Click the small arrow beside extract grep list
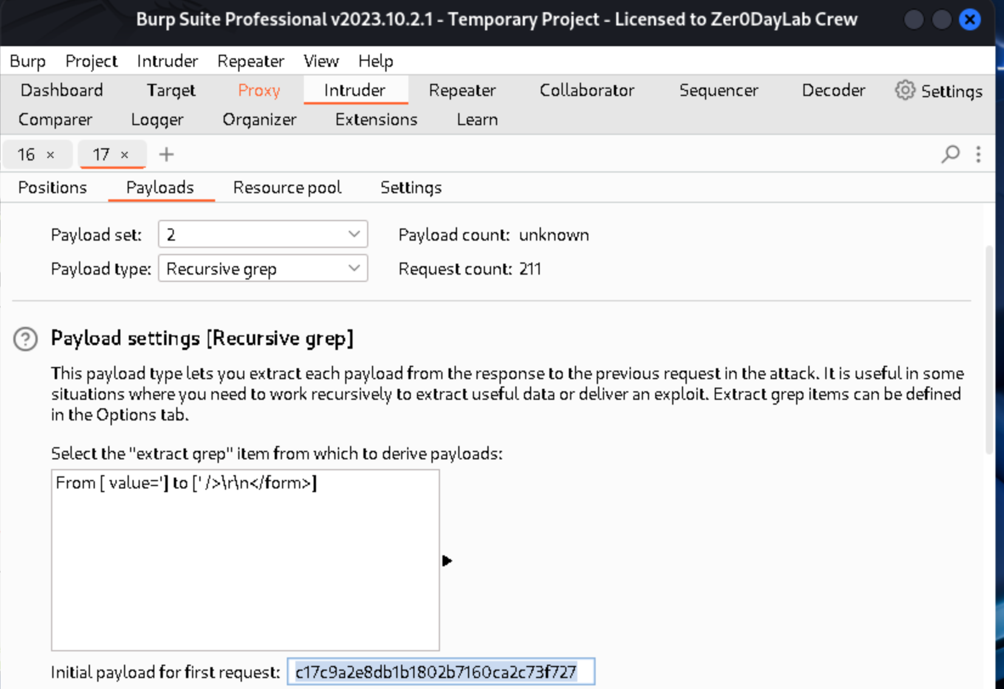 447,560
